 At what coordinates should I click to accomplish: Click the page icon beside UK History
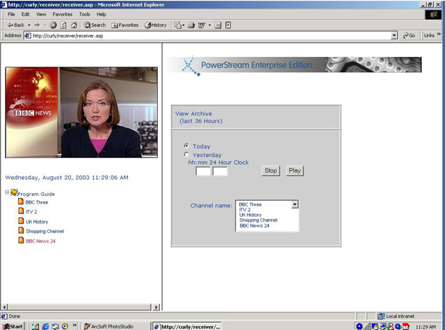[21, 221]
